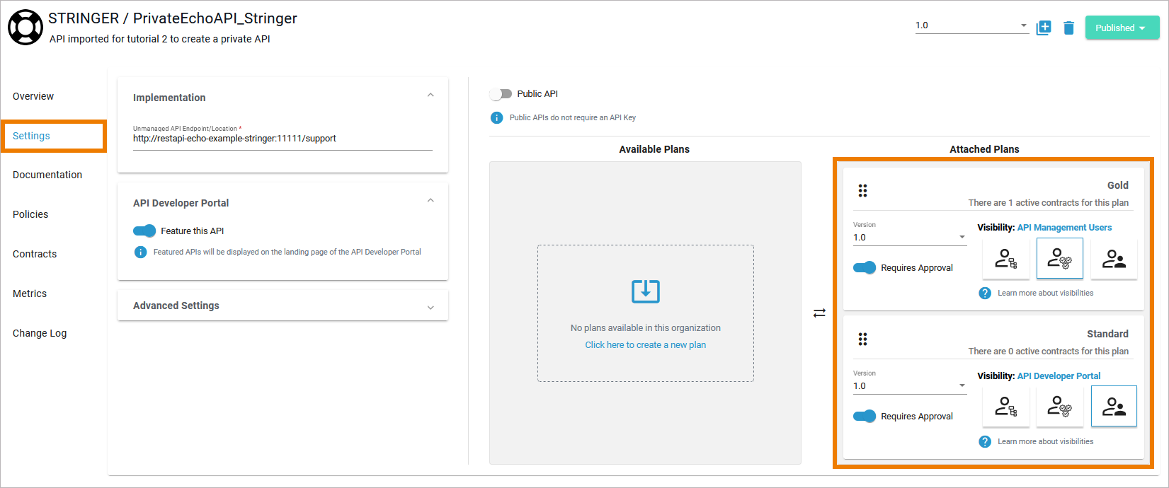Select API Management Users visibility for Standard plan
Screen dimensions: 1169x488
point(1060,407)
